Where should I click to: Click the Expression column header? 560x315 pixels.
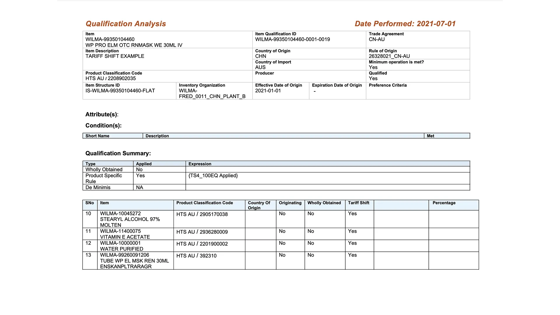pyautogui.click(x=200, y=164)
